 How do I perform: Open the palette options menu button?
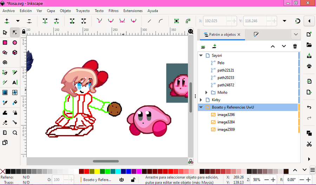(x=312, y=170)
